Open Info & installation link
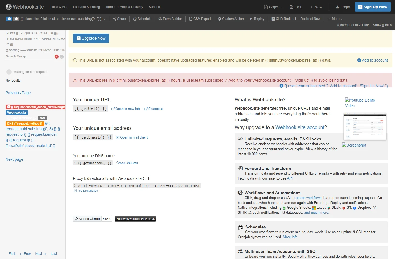395x259 pixels. pyautogui.click(x=86, y=191)
